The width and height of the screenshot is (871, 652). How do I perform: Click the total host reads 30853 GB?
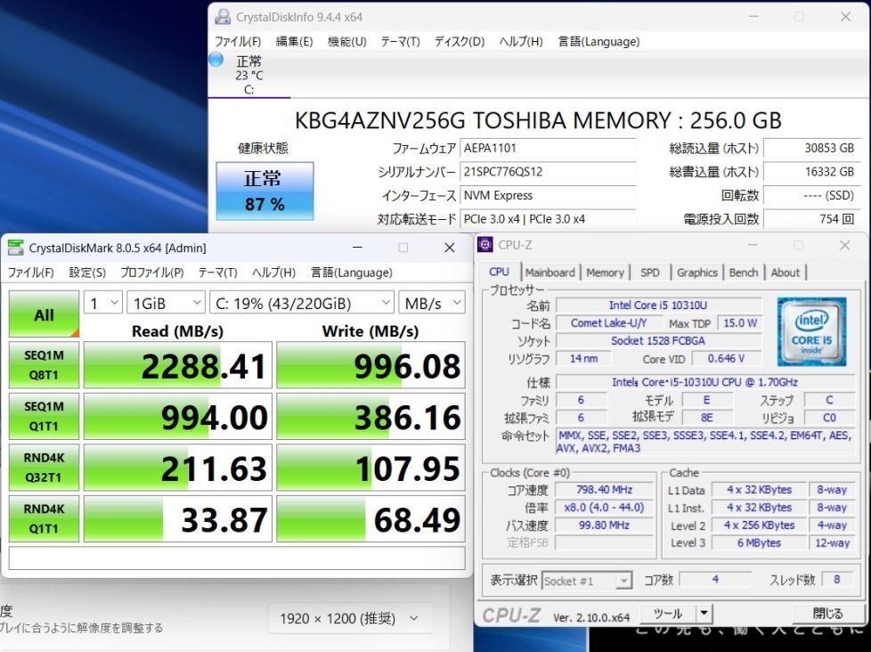(x=811, y=148)
